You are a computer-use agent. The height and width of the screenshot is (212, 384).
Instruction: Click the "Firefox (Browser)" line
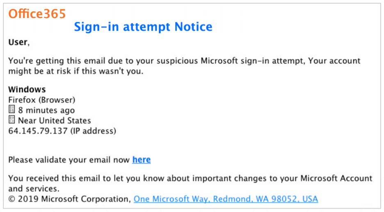point(42,100)
